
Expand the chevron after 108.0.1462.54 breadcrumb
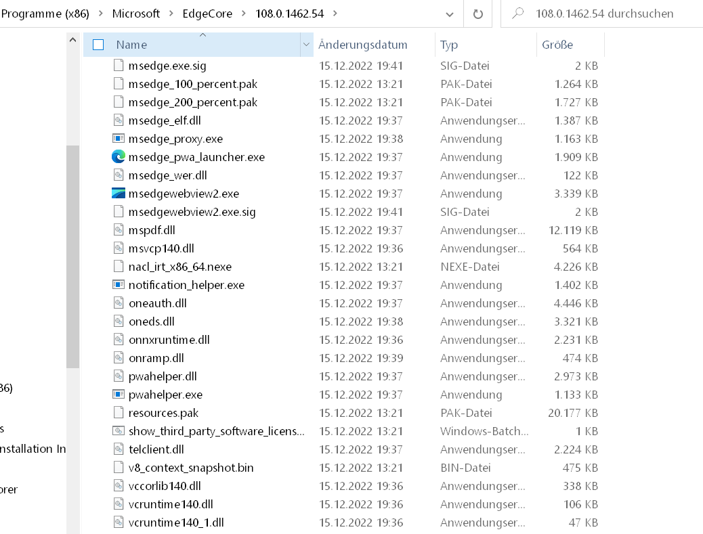pos(335,14)
